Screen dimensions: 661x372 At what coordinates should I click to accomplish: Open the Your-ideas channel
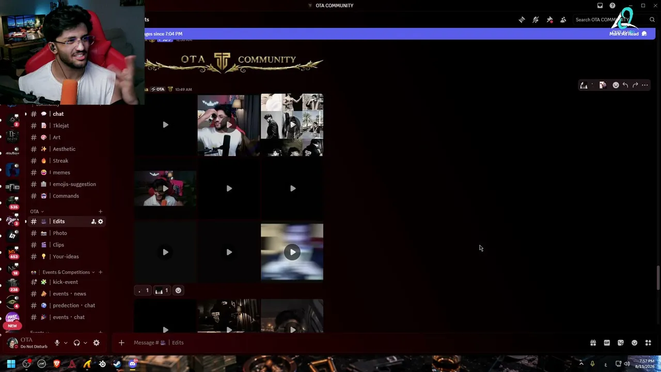click(66, 256)
